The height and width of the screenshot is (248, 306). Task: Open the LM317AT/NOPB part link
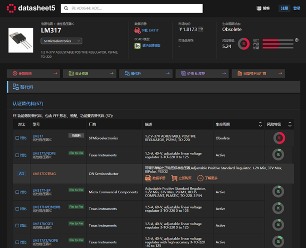coord(45,241)
